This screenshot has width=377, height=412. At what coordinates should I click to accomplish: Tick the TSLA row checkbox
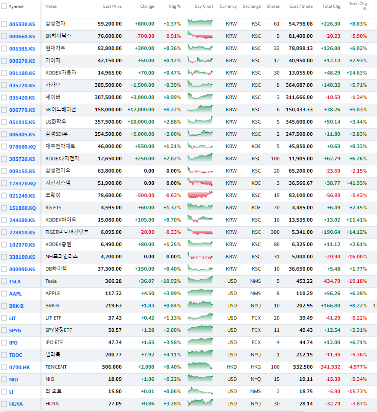tap(4, 281)
